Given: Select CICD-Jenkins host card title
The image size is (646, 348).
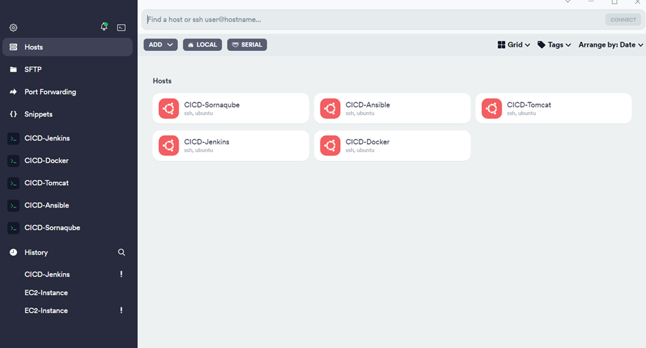Looking at the screenshot, I should click(x=206, y=142).
